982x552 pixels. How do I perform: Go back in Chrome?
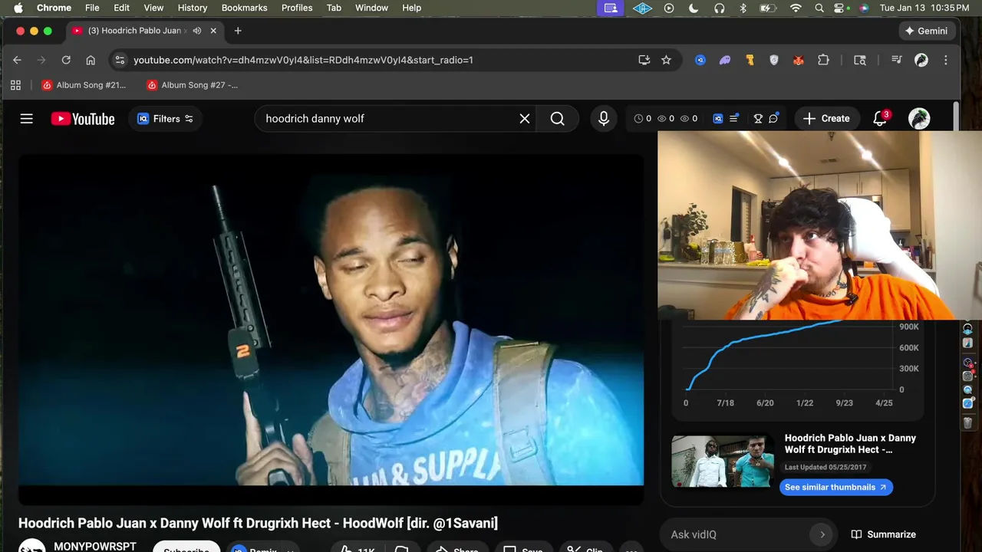(x=17, y=60)
